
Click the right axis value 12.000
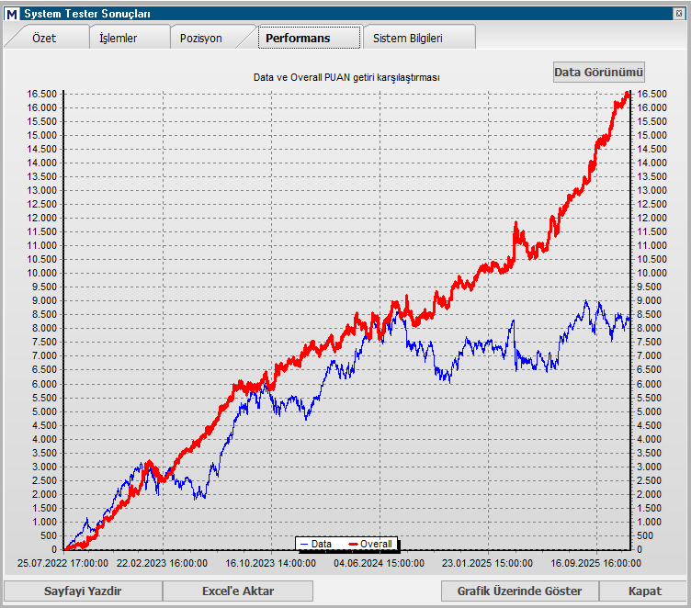pos(651,218)
